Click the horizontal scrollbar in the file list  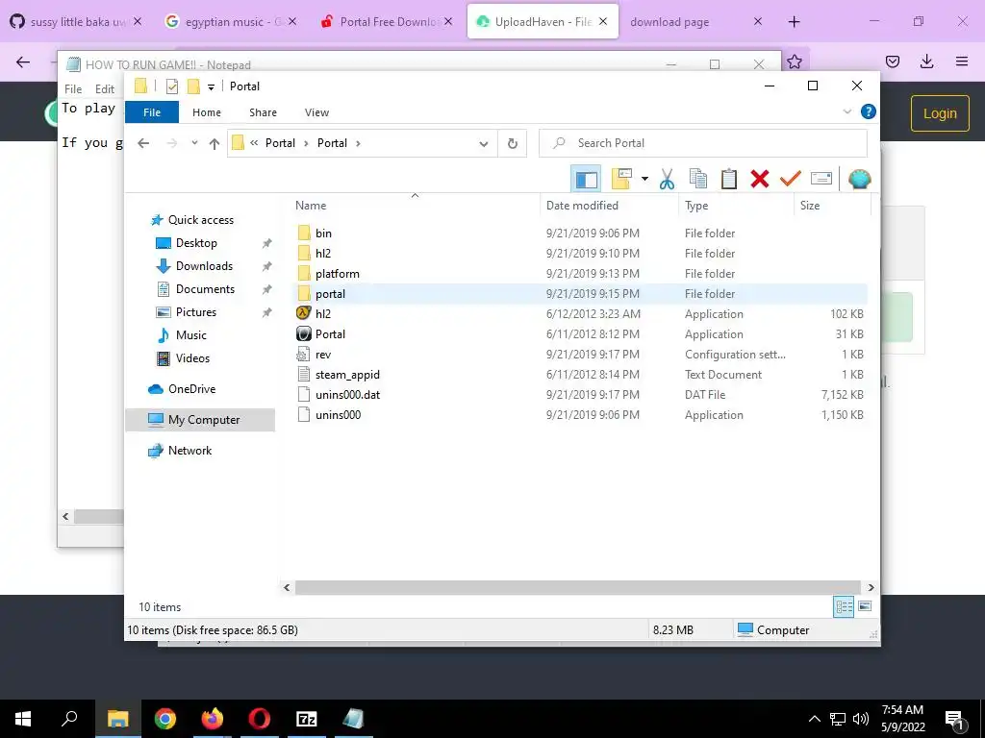tap(578, 587)
